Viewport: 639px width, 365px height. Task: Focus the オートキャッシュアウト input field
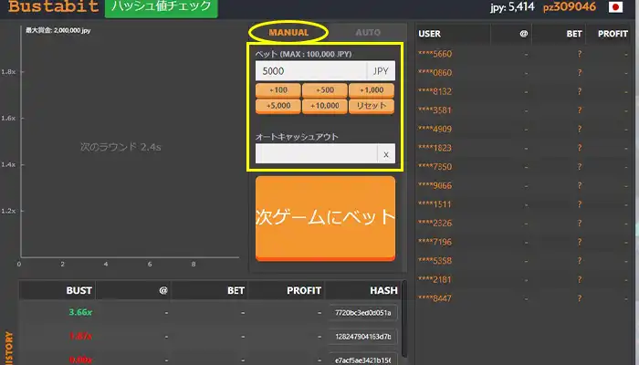(x=316, y=153)
